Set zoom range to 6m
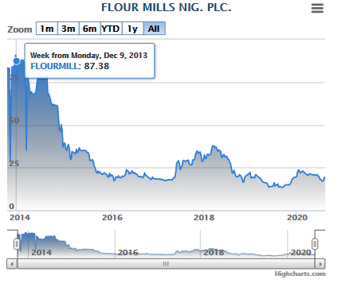Viewport: 346px width, 291px height. 90,29
